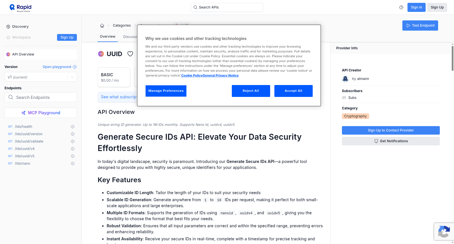
Task: Click the page vertical scrollbar
Action: click(x=452, y=58)
